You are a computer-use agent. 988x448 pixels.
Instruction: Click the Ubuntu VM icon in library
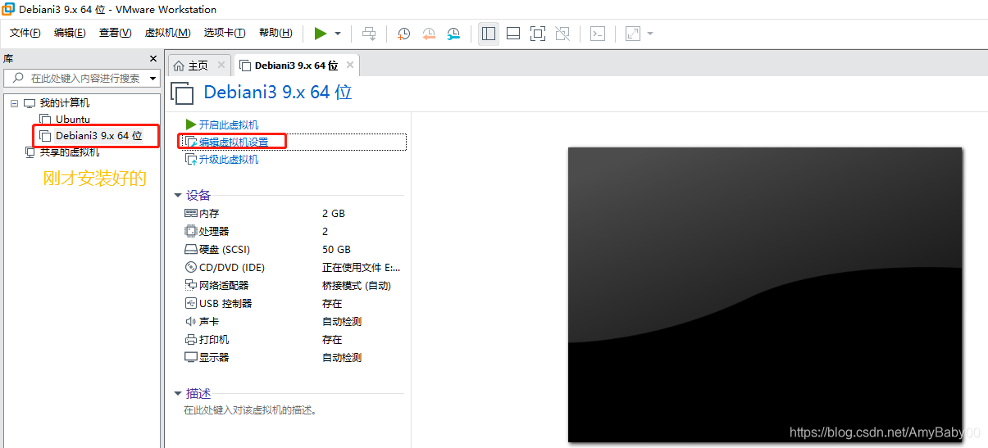pyautogui.click(x=46, y=120)
